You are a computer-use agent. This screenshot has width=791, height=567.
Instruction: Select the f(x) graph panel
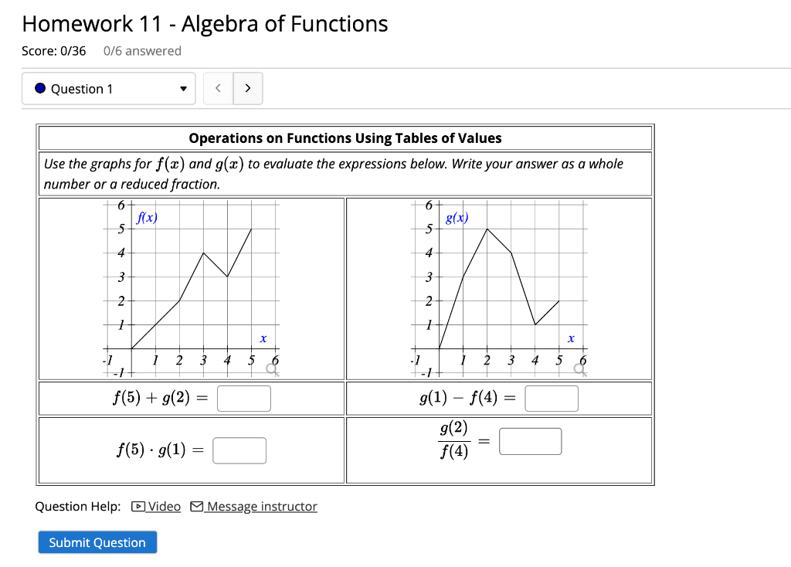(193, 286)
